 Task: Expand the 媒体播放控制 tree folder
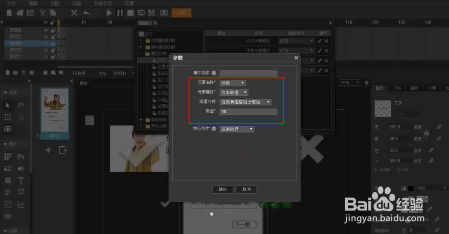tap(141, 47)
